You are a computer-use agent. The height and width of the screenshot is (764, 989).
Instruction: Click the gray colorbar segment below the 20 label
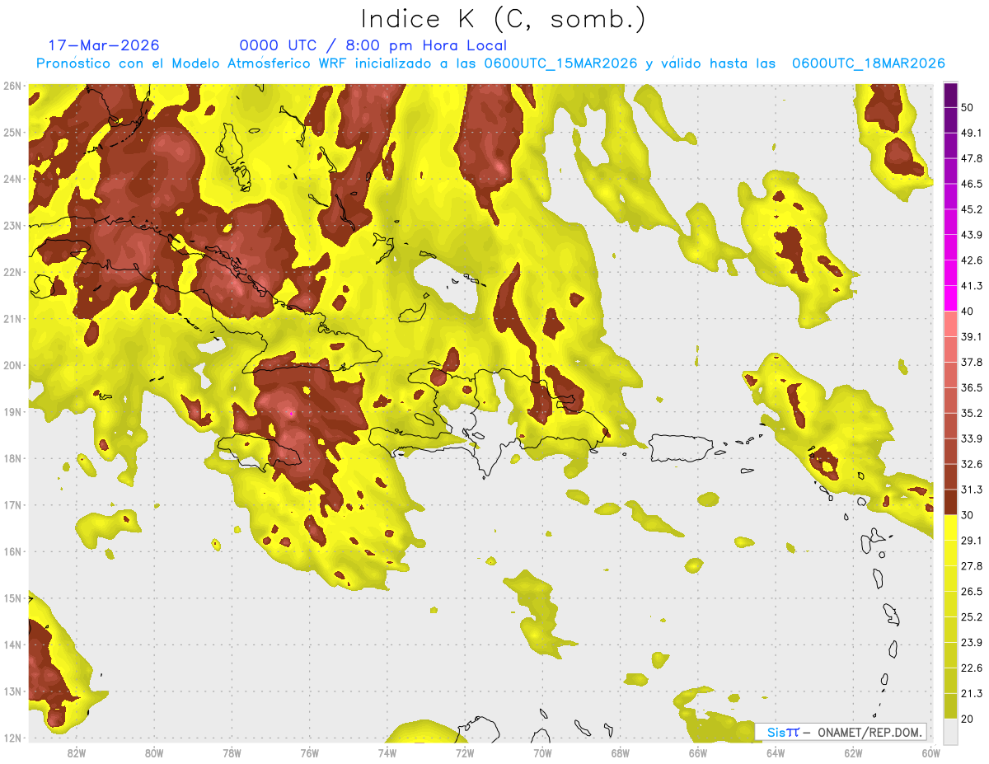pyautogui.click(x=950, y=730)
